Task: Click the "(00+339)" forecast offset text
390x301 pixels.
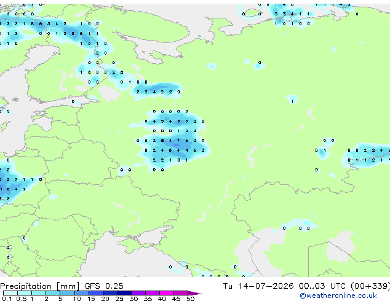Action: click(x=370, y=286)
